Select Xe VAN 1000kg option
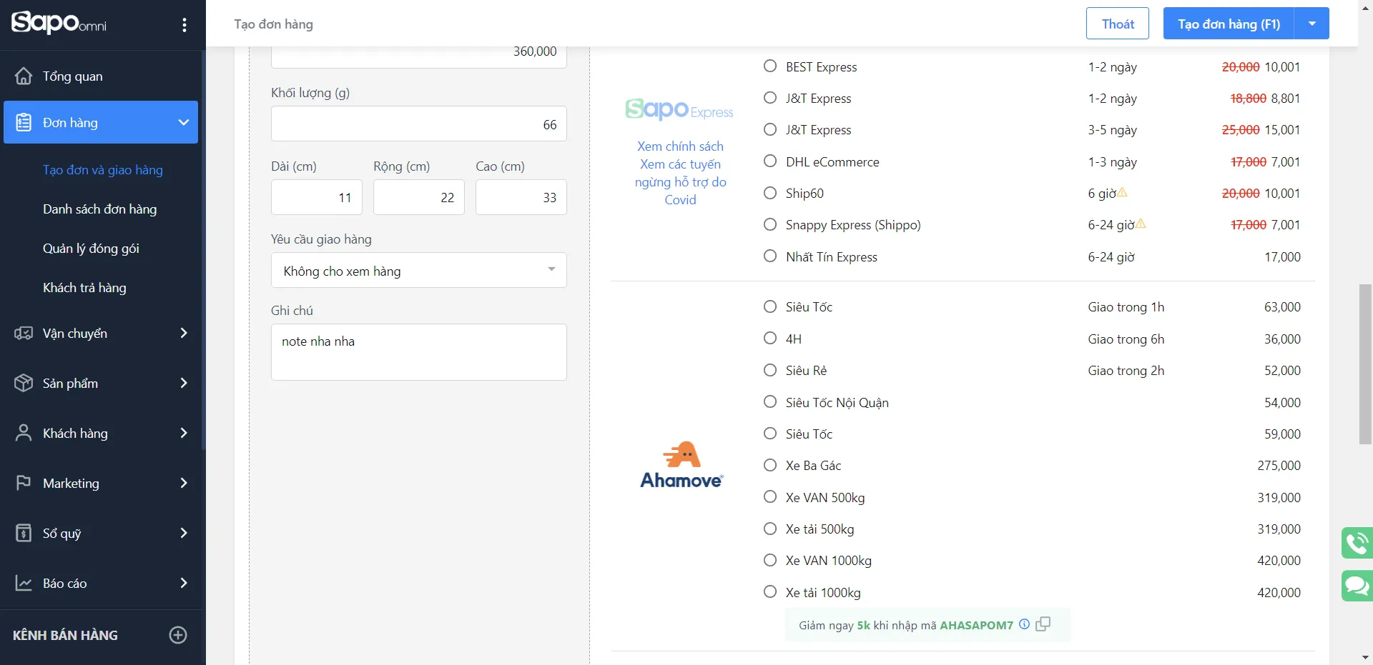 point(770,560)
